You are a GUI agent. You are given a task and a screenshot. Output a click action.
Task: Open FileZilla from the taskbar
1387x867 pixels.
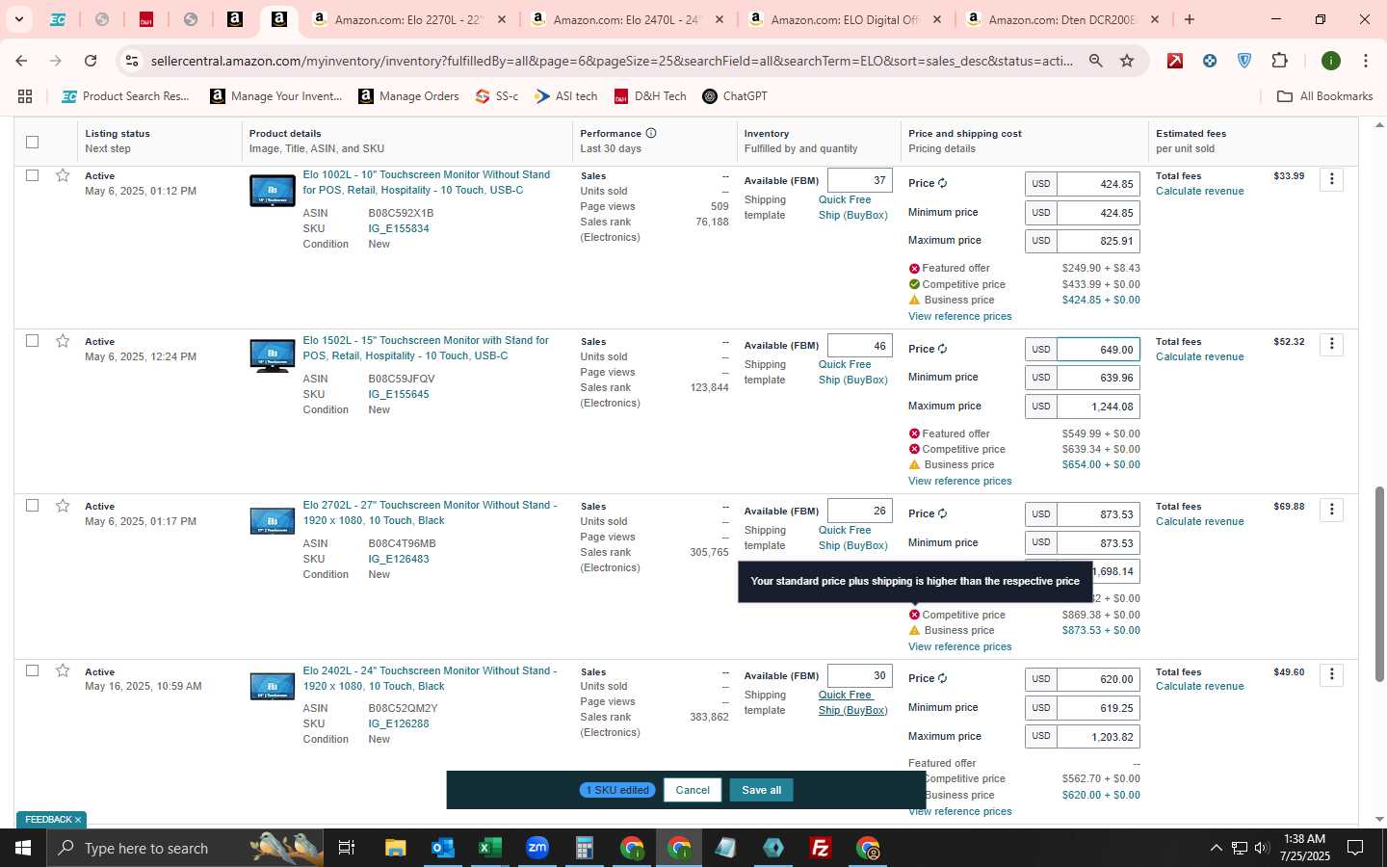pyautogui.click(x=821, y=848)
